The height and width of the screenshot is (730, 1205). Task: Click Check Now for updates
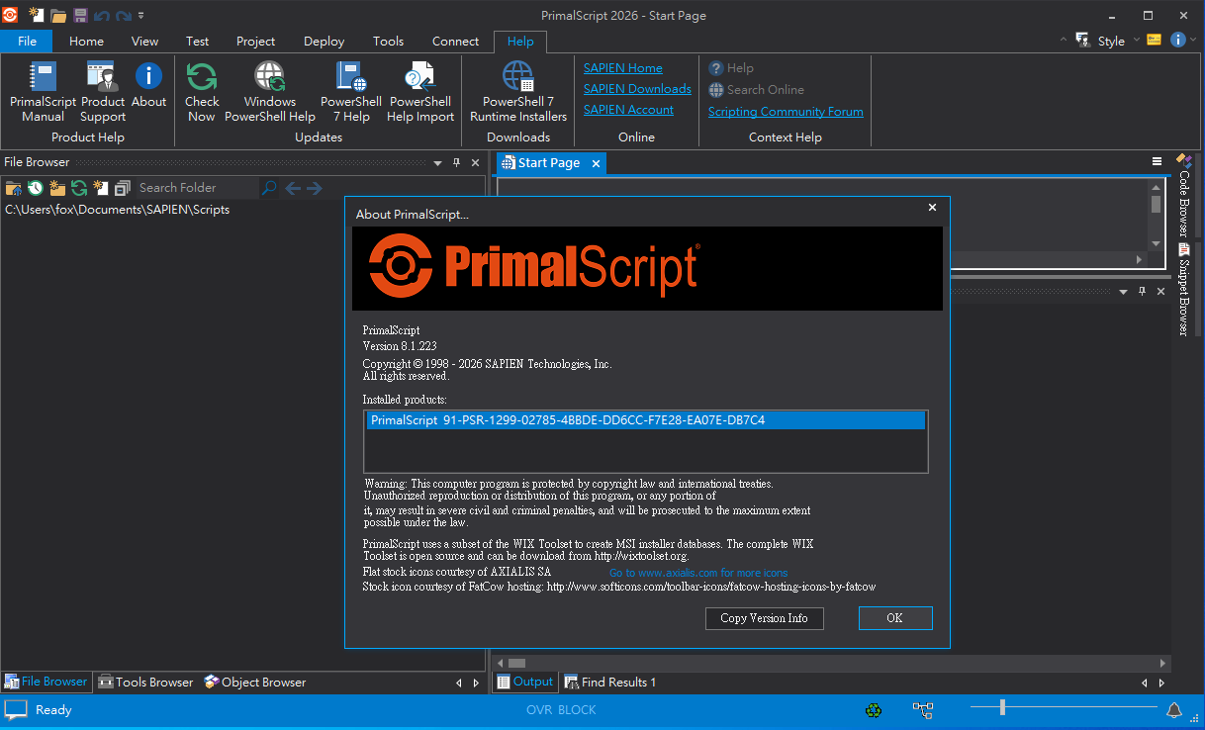[x=202, y=91]
